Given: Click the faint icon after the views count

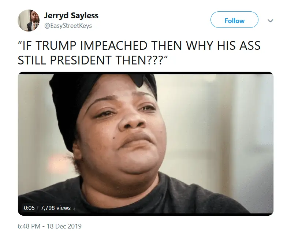Looking at the screenshot, I should pos(74,208).
